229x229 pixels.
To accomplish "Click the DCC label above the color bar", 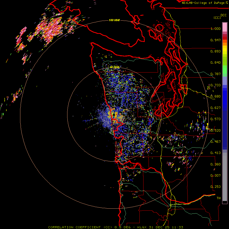I will point(223,15).
